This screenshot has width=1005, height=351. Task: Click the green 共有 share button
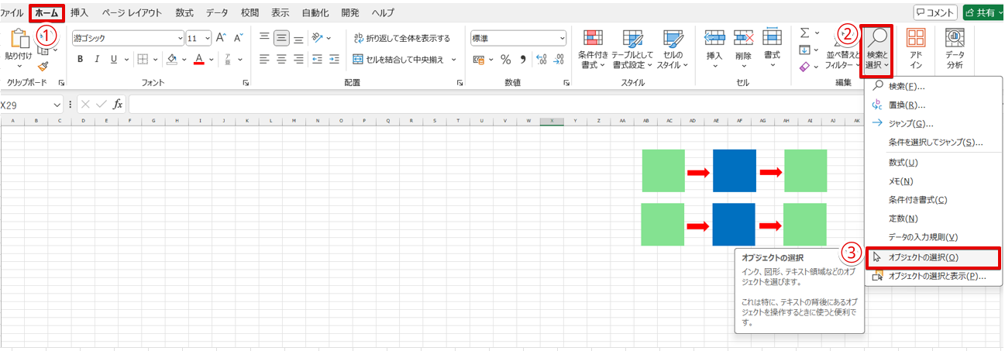[983, 12]
